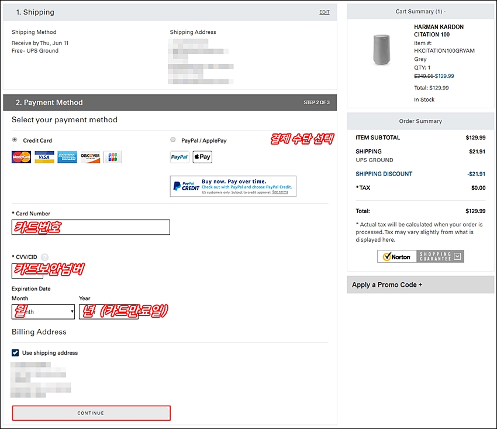Click the Apple Pay logo button
497x429 pixels.
pos(202,157)
